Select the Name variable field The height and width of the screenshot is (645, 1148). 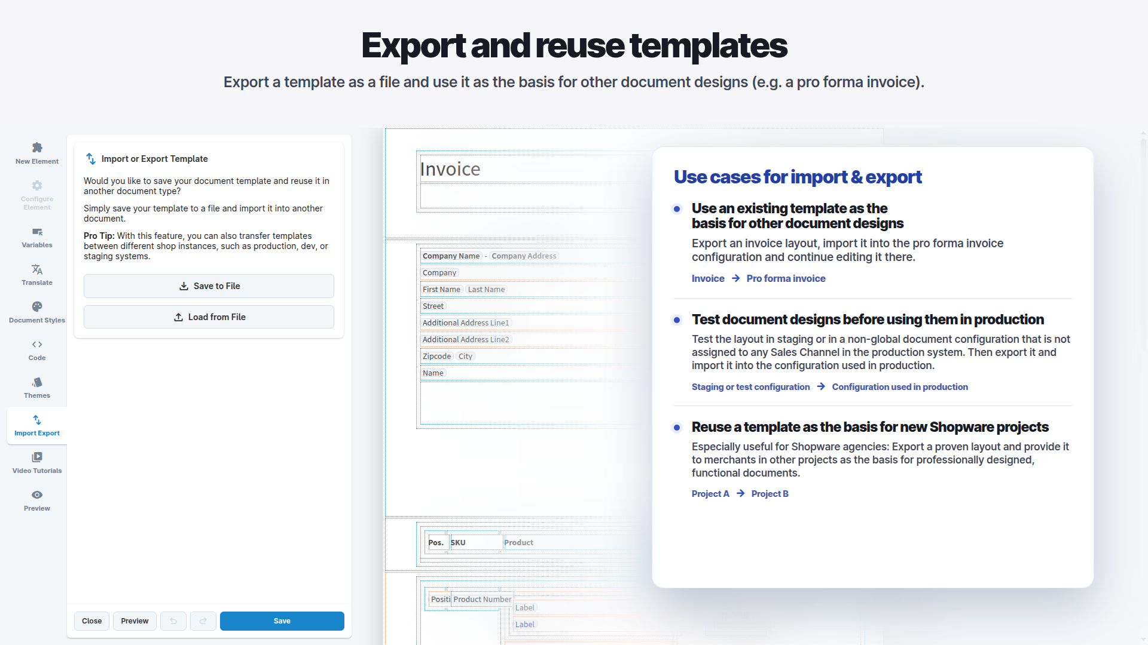tap(433, 373)
